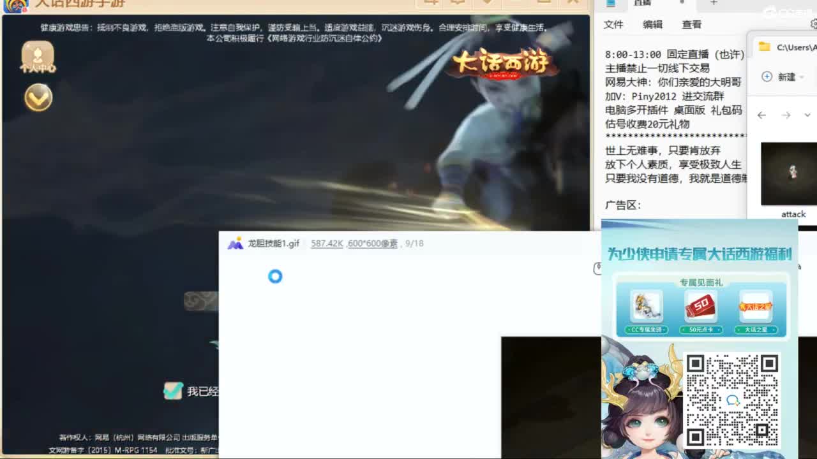
Task: Click the line "主播禁止一切线下交易" in Notepad
Action: [657, 68]
